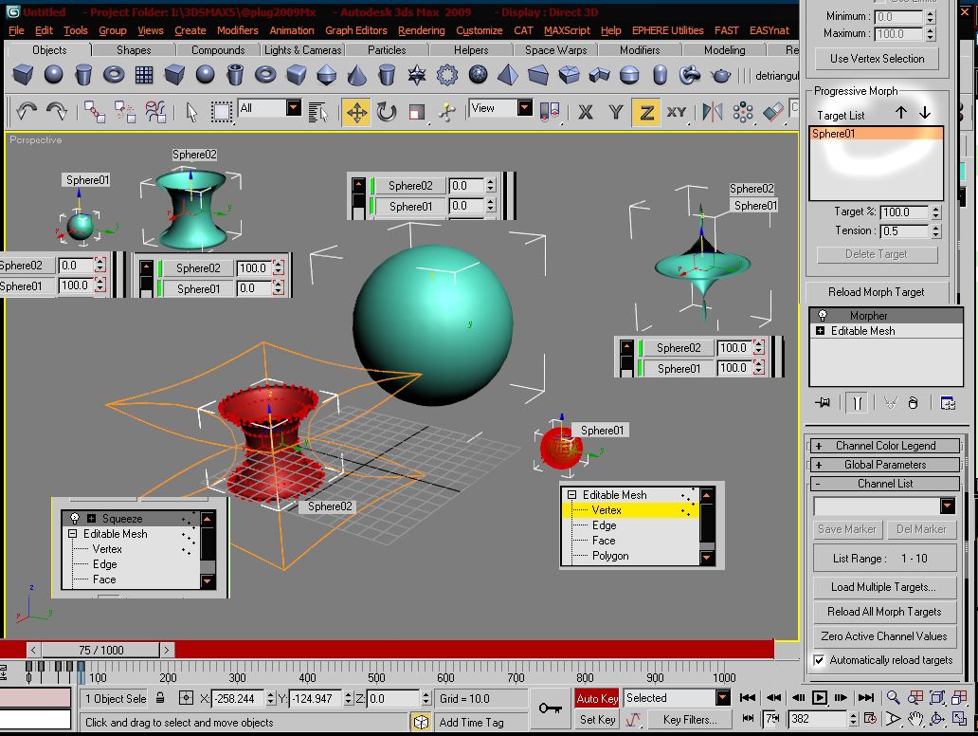Click the Unlink Selection tool icon

(125, 112)
